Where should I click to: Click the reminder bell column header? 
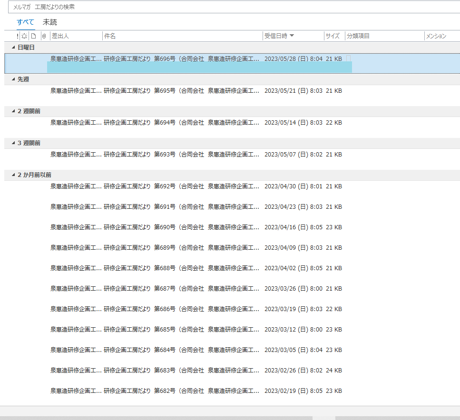[x=24, y=36]
